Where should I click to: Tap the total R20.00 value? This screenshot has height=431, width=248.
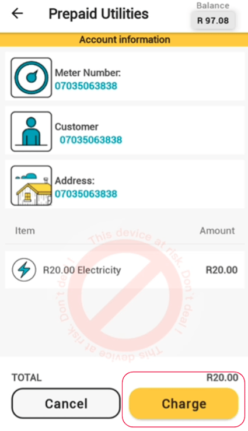[222, 377]
